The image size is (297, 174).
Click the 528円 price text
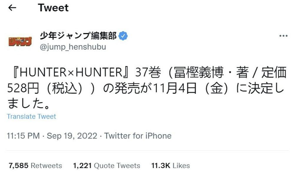(23, 88)
